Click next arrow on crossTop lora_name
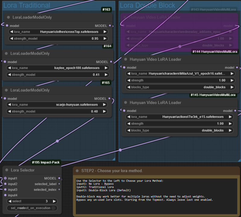241x217 pixels. (105, 32)
